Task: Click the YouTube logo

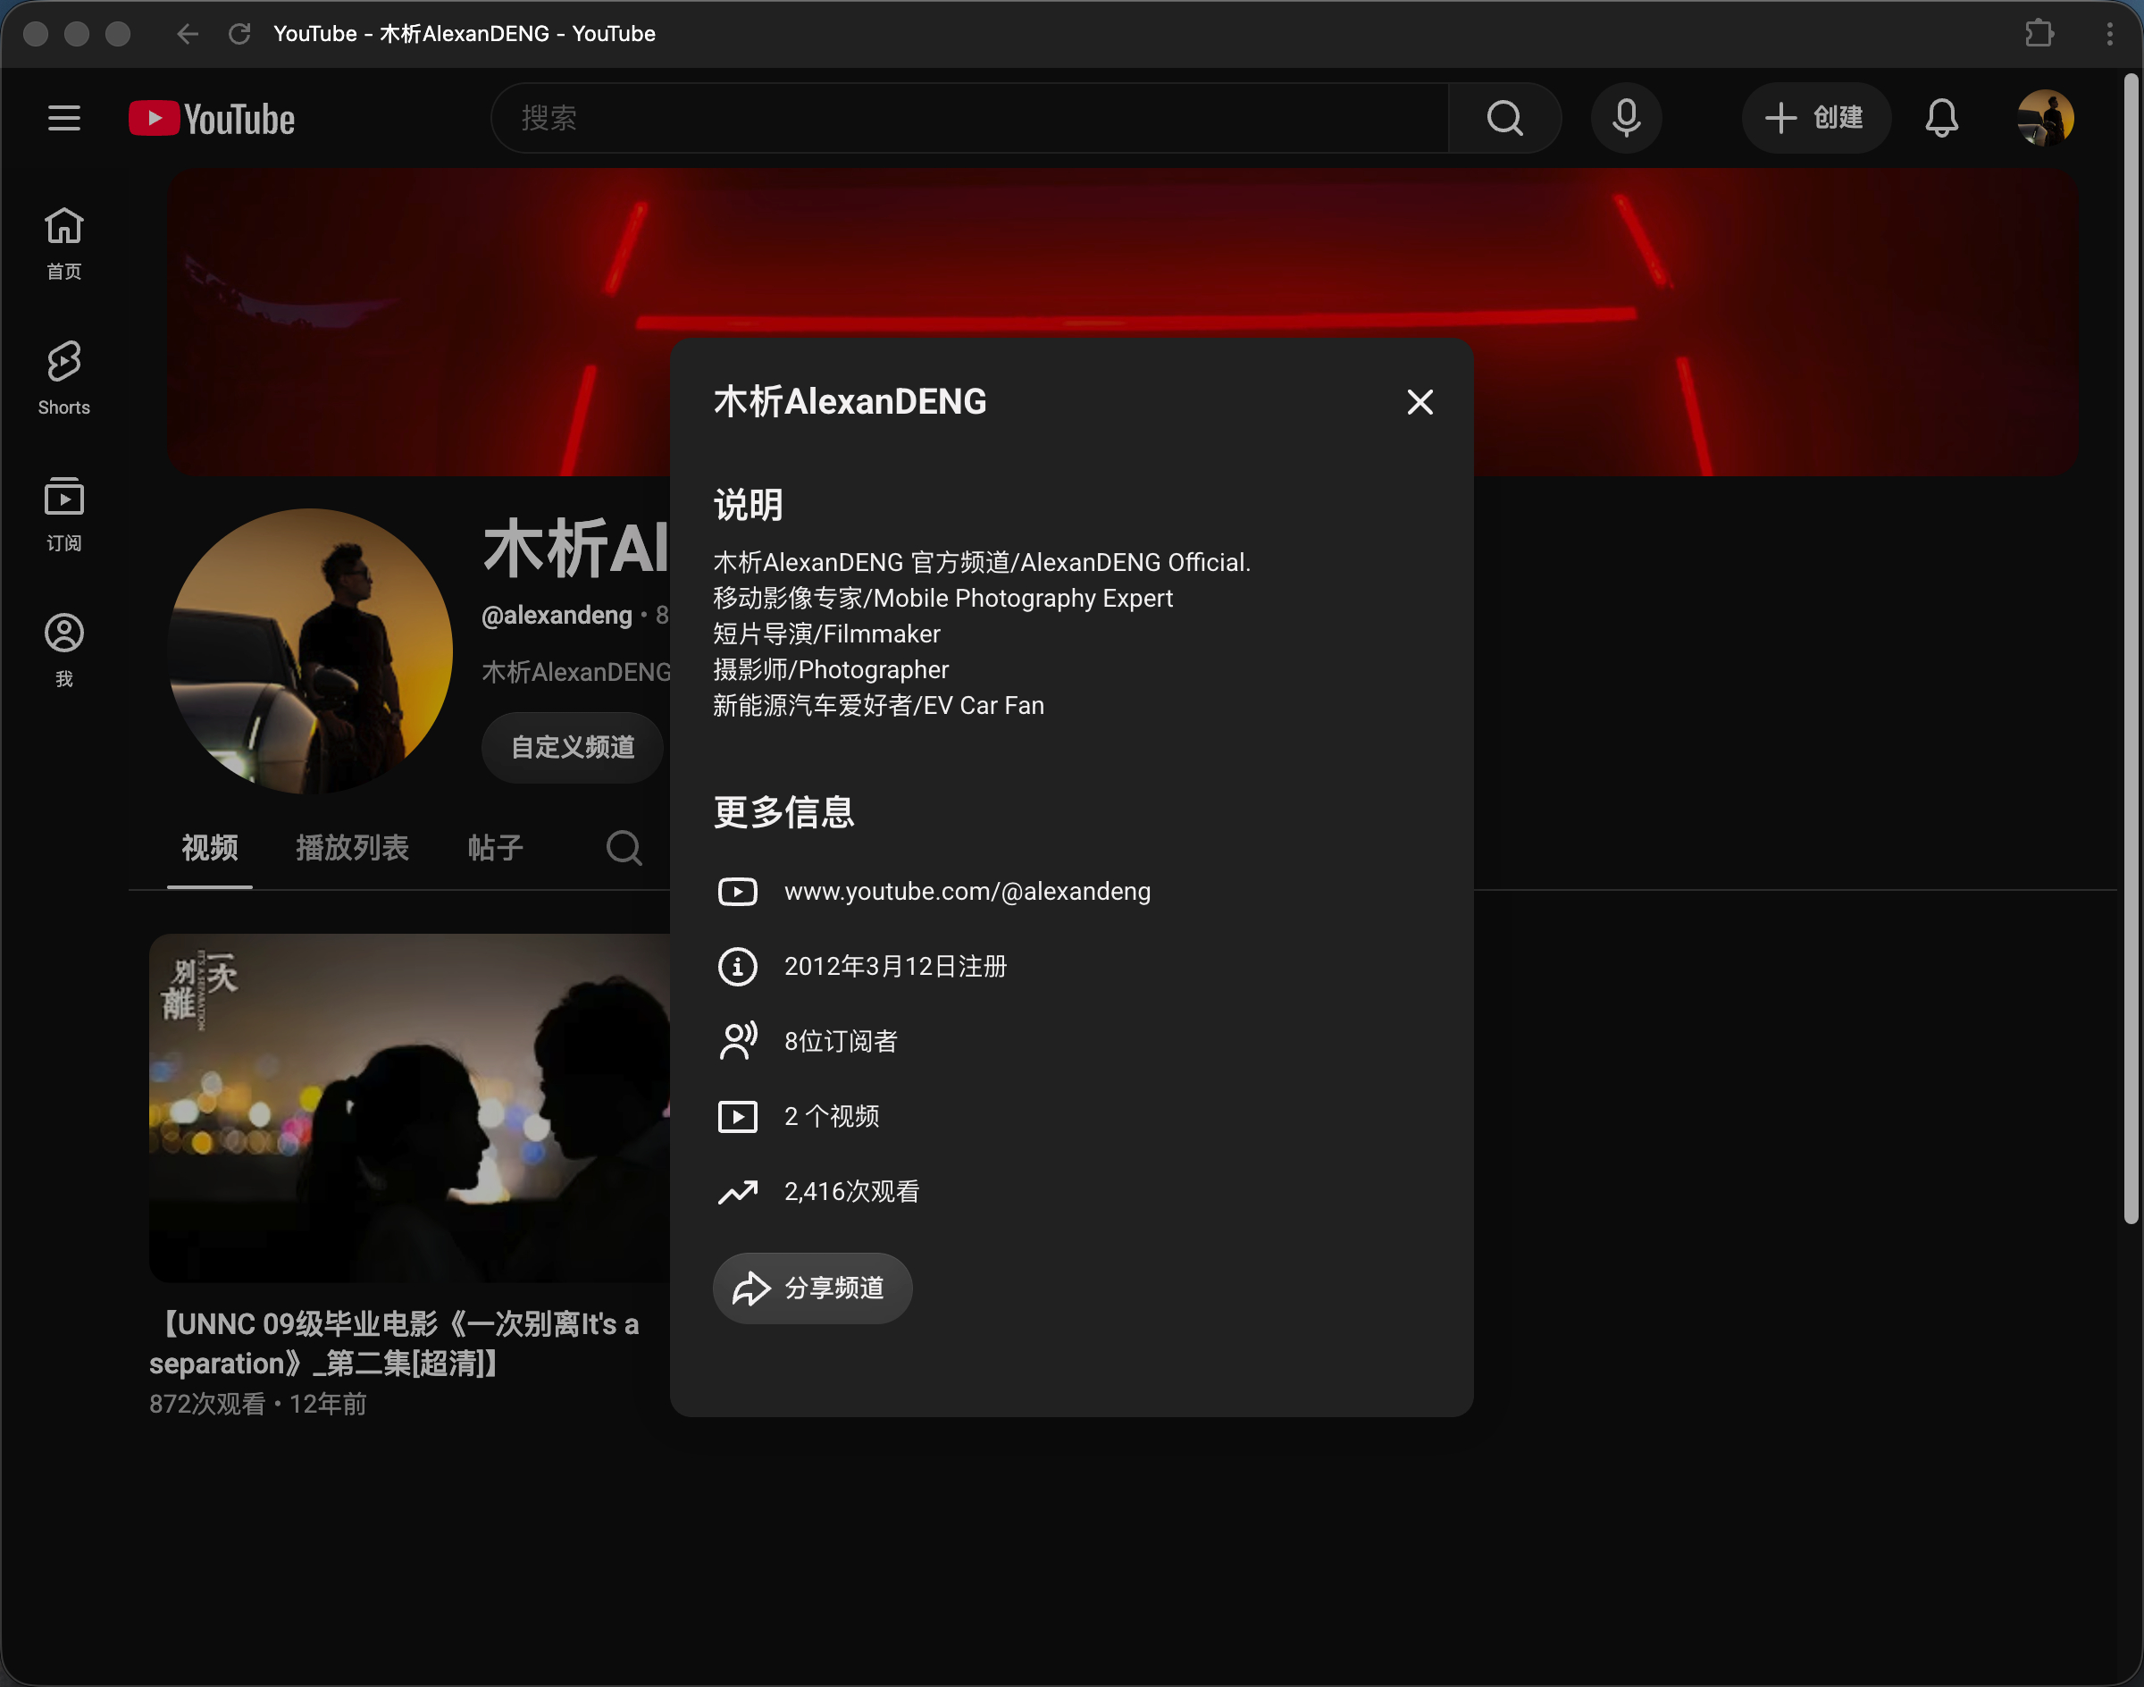Action: pos(212,119)
